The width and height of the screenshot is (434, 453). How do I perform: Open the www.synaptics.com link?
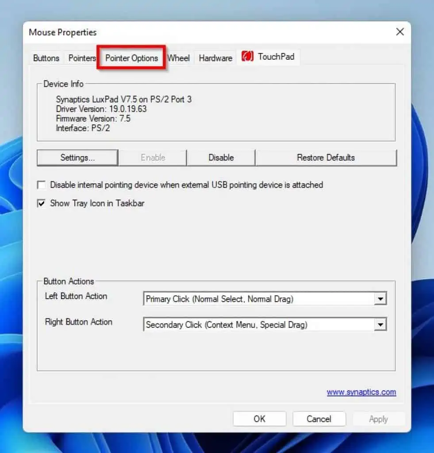pos(361,392)
